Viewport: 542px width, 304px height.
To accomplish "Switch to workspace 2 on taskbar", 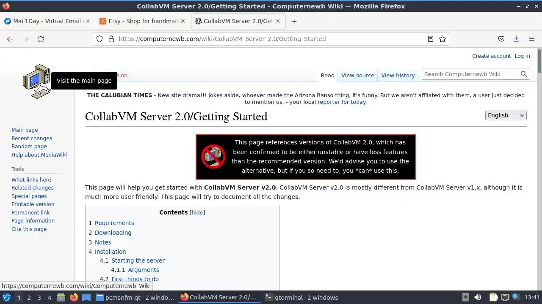I will (x=29, y=297).
